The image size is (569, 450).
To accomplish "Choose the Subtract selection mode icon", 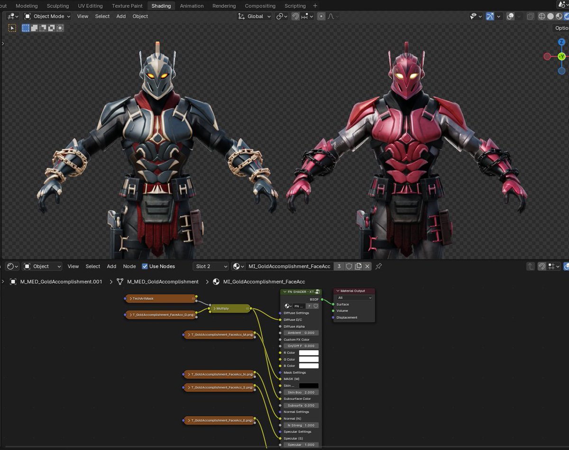I will click(x=43, y=28).
